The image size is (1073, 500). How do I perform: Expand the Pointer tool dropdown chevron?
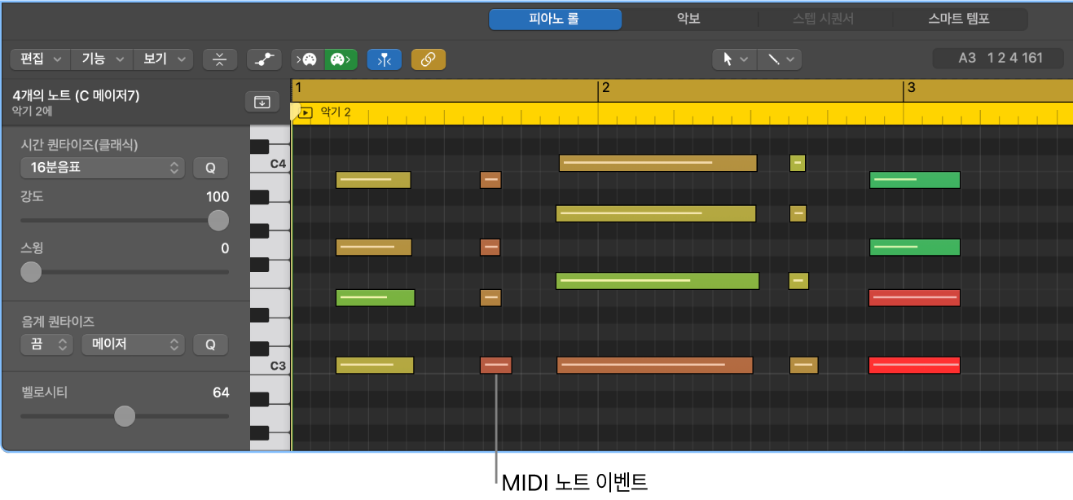(x=744, y=59)
